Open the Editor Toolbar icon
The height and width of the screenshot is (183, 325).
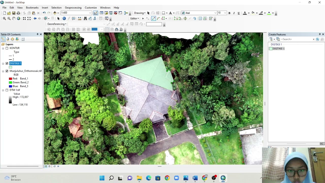95,13
